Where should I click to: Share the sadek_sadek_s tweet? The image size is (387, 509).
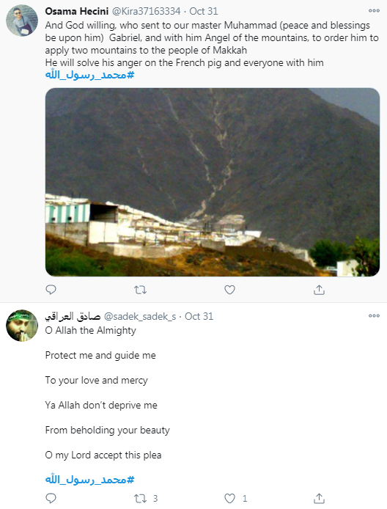coord(319,498)
